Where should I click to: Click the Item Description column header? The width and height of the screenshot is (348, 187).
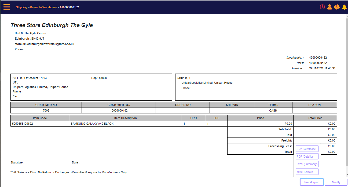[x=125, y=118]
